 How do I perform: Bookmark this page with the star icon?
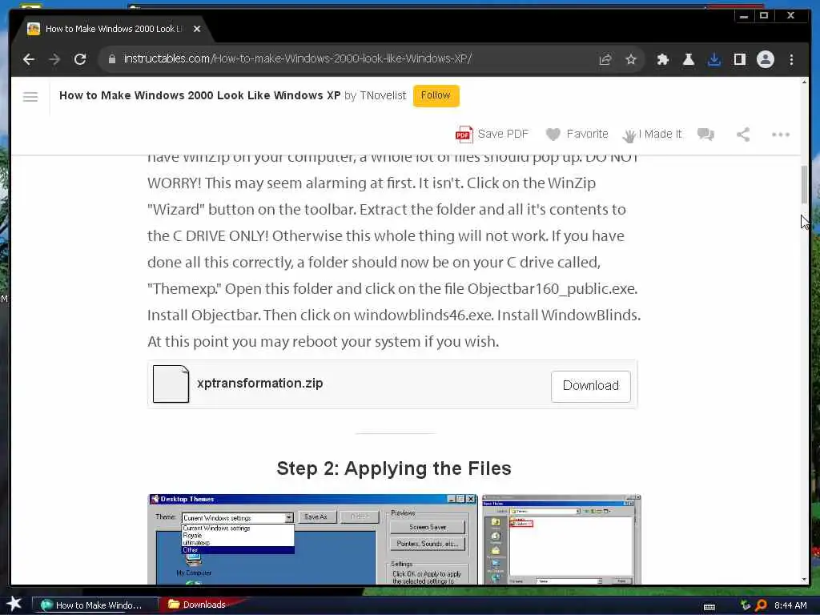click(631, 59)
